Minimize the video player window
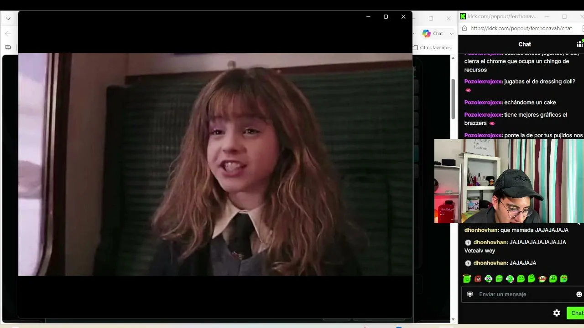The image size is (584, 328). 368,17
